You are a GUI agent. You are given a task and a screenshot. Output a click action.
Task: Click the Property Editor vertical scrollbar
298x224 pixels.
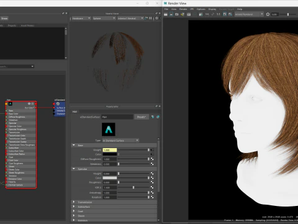[158, 166]
